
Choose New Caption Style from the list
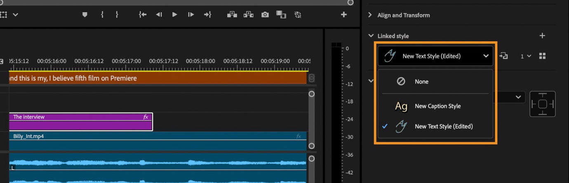(435, 106)
